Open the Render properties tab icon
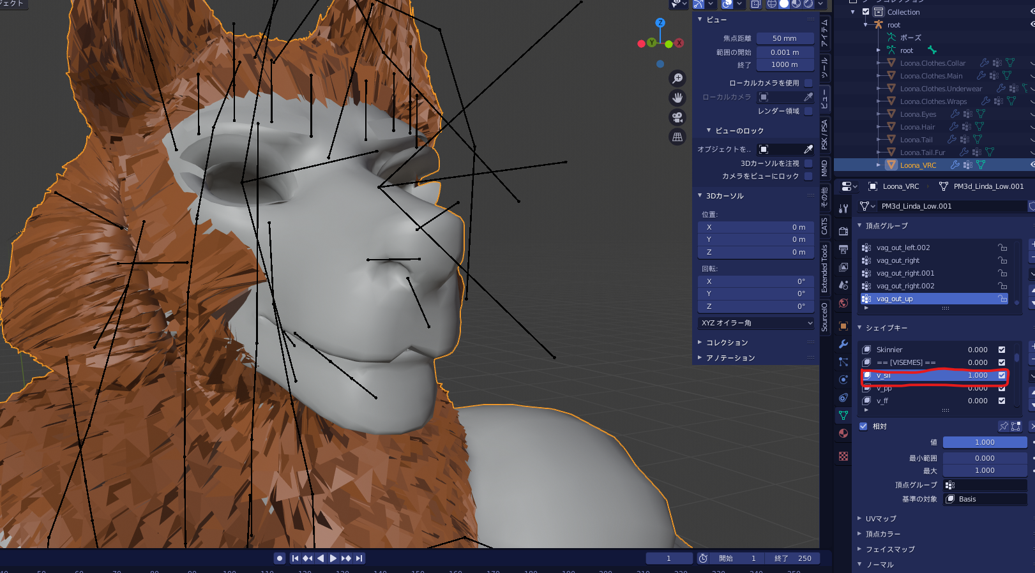The width and height of the screenshot is (1035, 573). pos(843,231)
